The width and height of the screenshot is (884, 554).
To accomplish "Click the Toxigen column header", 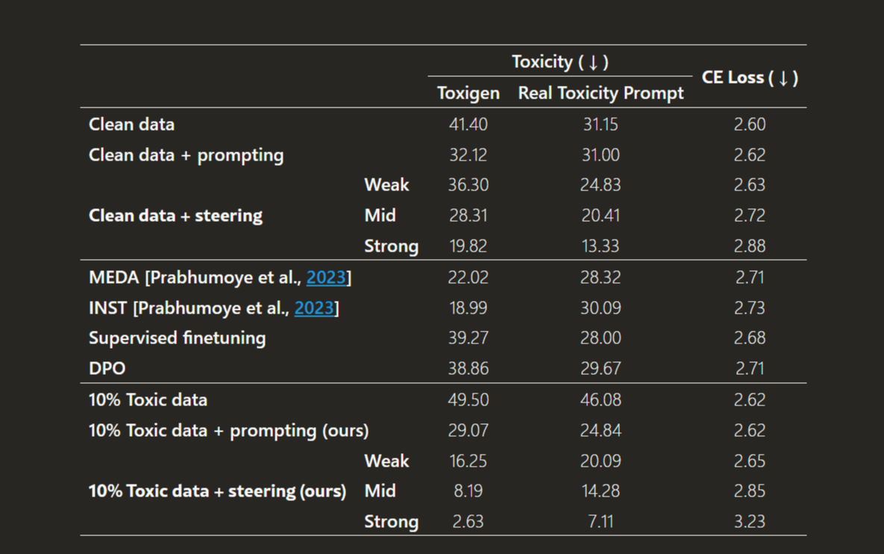I will 468,93.
